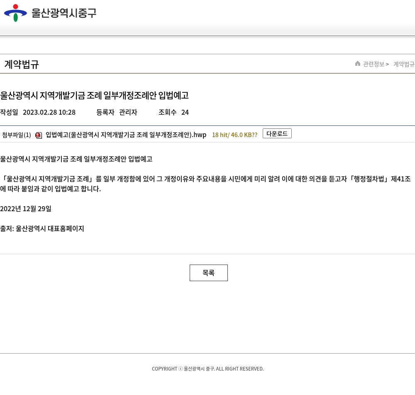Viewport: 415px width, 395px height.
Task: Click the hwp attachment file icon
Action: point(39,135)
